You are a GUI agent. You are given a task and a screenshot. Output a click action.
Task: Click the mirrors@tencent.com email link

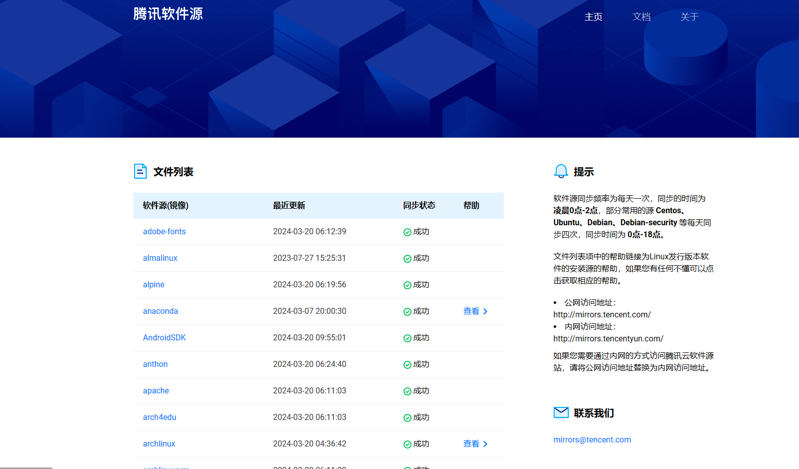tap(592, 439)
